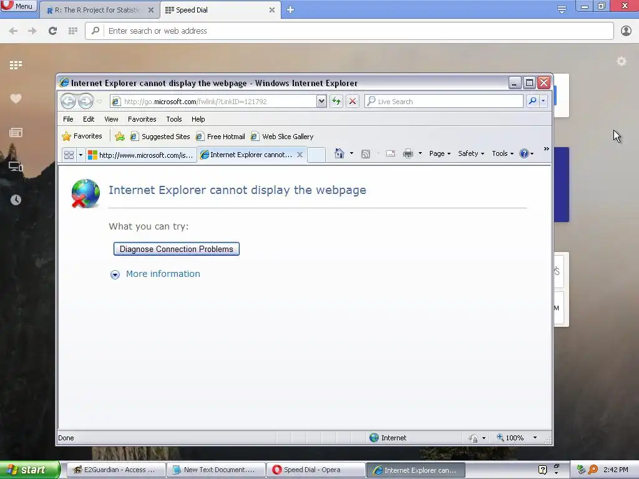639x479 pixels.
Task: Open Speed Dial grid icon in Opera toolbar
Action: pos(73,31)
